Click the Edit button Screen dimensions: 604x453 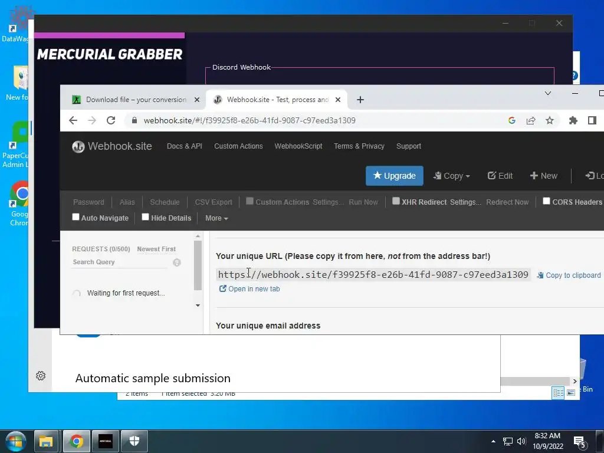pos(500,176)
